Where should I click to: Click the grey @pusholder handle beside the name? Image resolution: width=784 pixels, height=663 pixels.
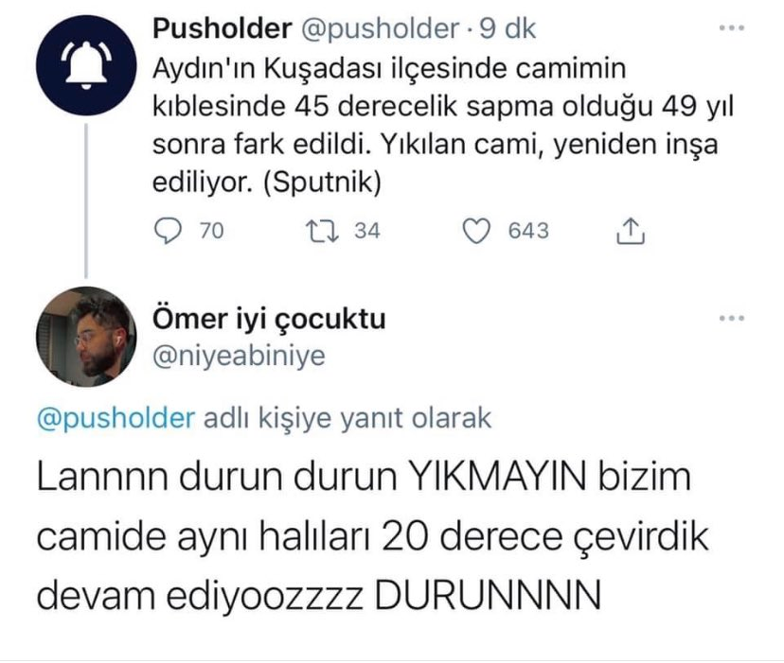click(x=379, y=28)
